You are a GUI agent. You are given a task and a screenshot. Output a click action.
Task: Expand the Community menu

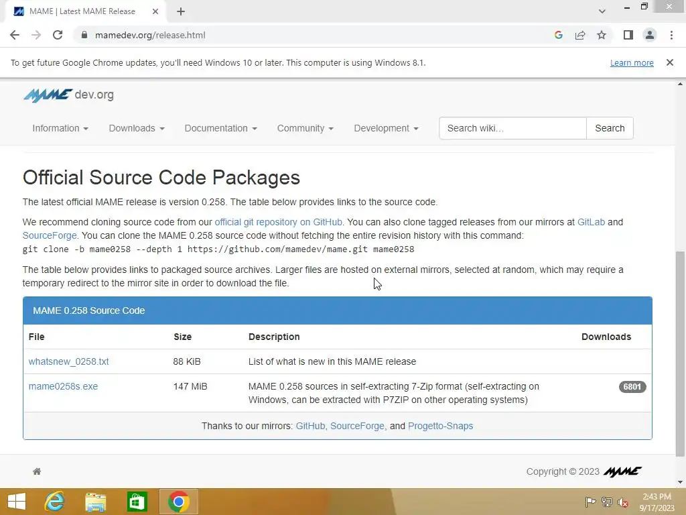click(305, 128)
